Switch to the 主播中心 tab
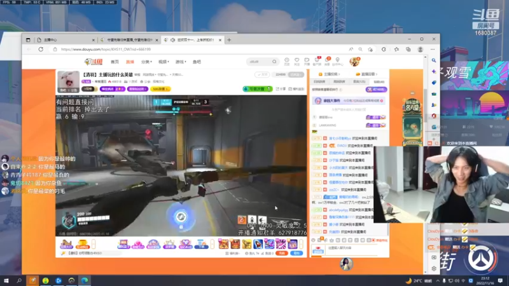 pos(65,40)
